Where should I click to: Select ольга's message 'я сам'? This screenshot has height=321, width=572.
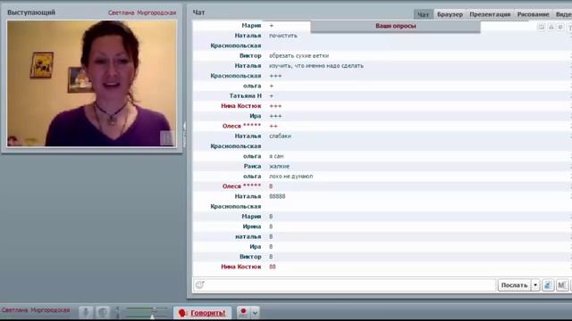coord(276,156)
